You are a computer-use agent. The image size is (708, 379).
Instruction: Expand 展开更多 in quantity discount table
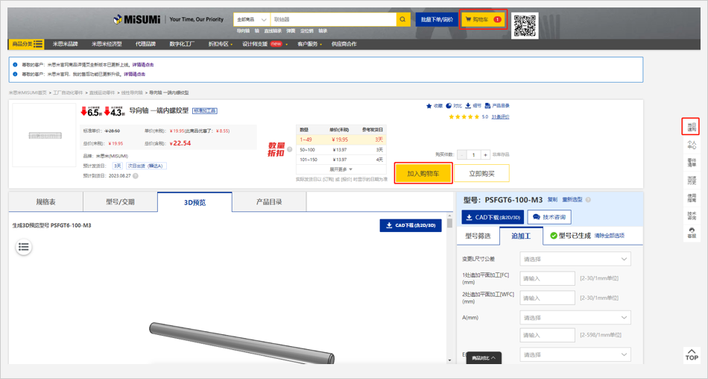[x=341, y=169]
